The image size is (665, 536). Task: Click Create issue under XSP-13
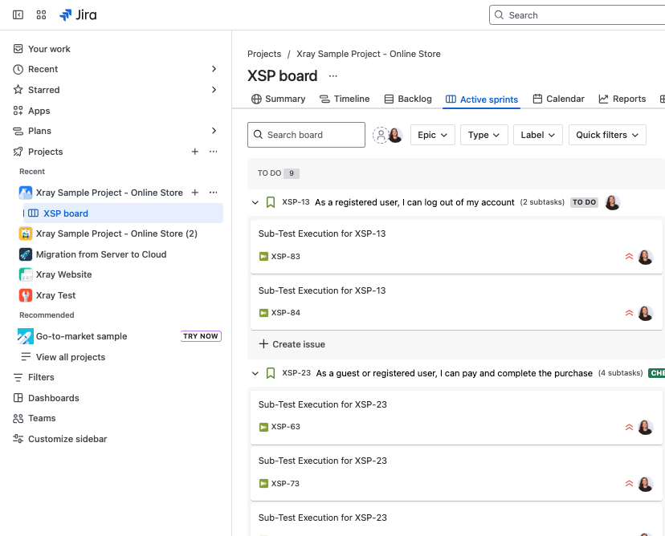pos(292,344)
